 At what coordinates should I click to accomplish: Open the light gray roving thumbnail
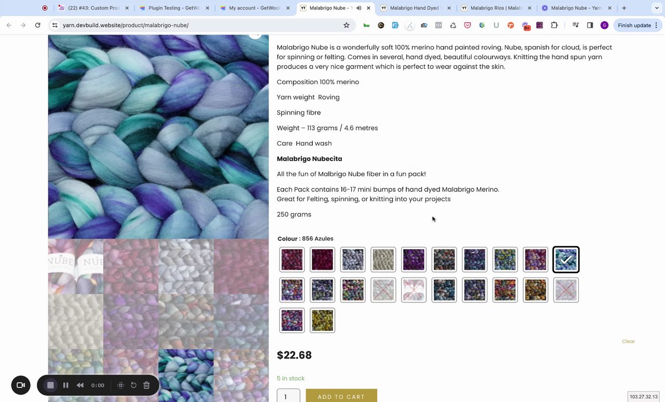click(x=186, y=267)
